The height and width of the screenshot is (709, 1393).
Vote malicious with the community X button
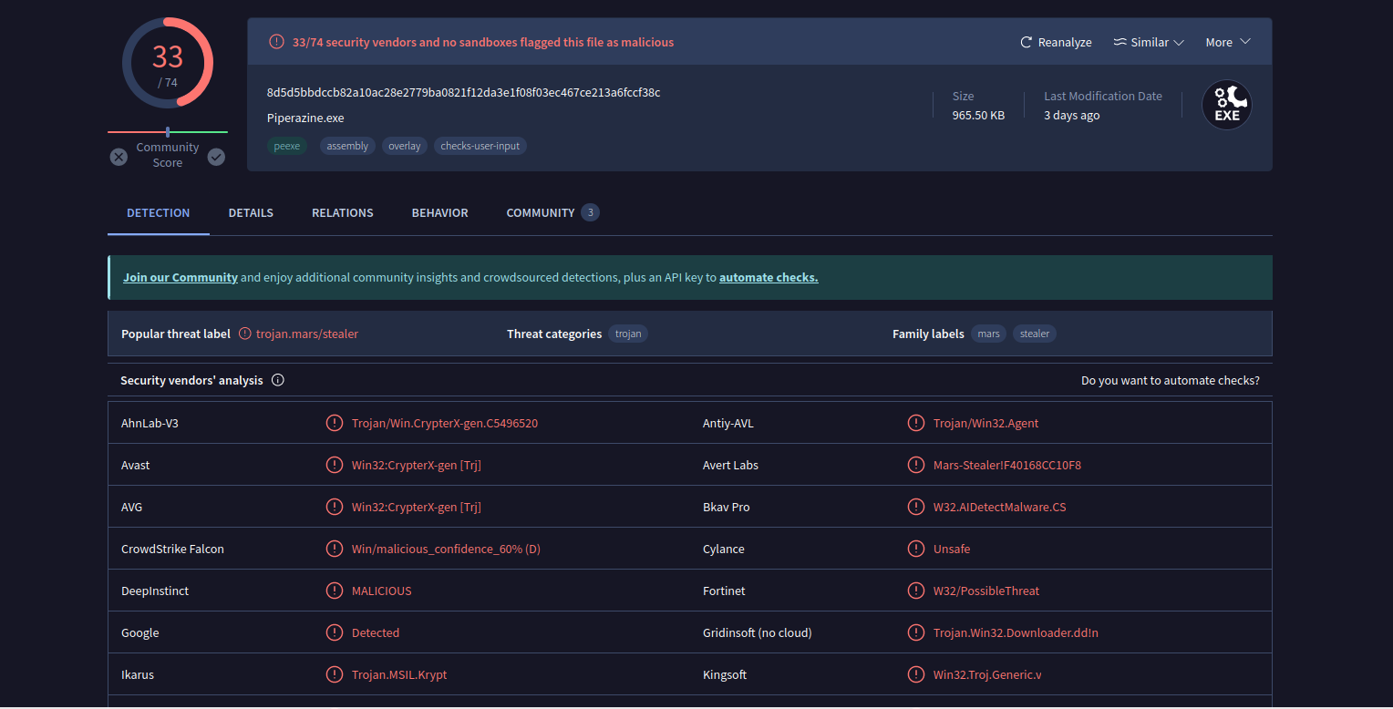(119, 157)
